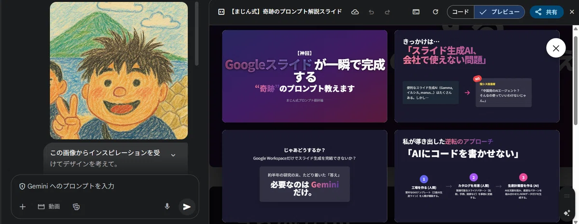This screenshot has height=224, width=579.
Task: Click the shield icon in the prompt box
Action: (x=22, y=187)
